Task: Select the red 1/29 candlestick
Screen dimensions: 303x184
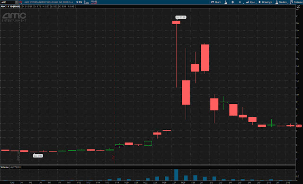Action: [195, 67]
